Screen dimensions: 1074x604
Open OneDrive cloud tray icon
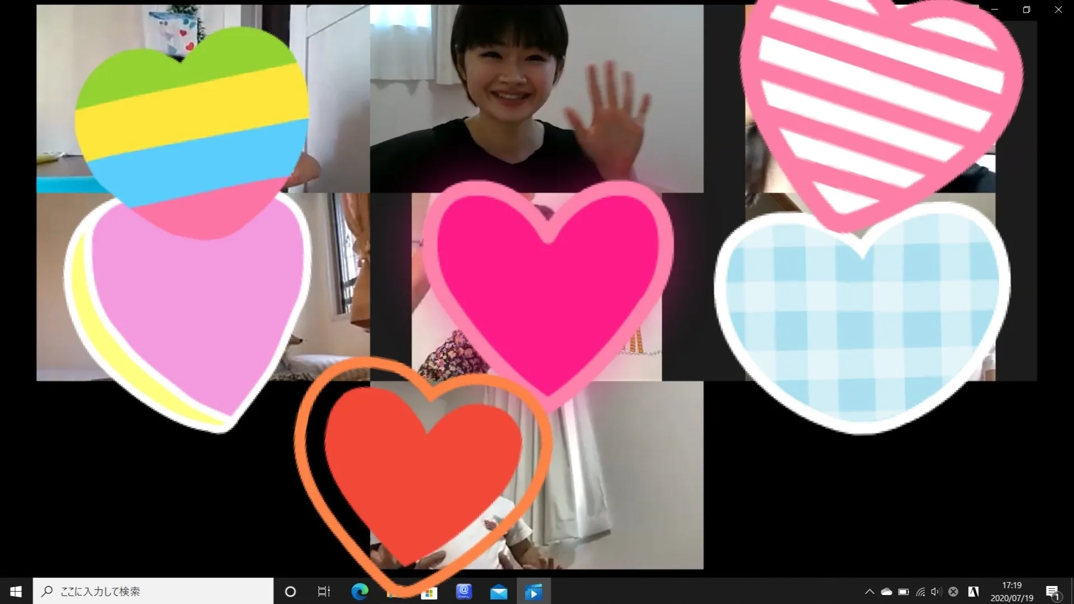click(x=886, y=592)
